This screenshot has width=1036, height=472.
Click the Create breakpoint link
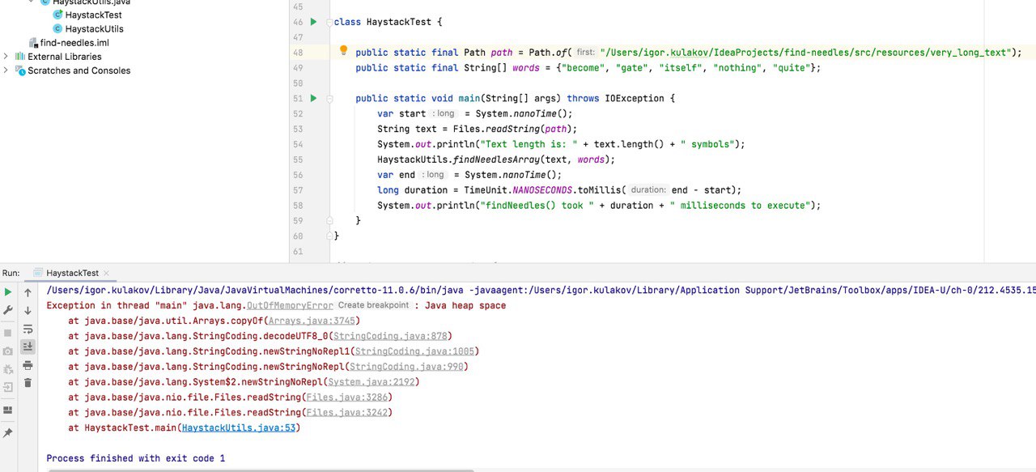pos(373,305)
